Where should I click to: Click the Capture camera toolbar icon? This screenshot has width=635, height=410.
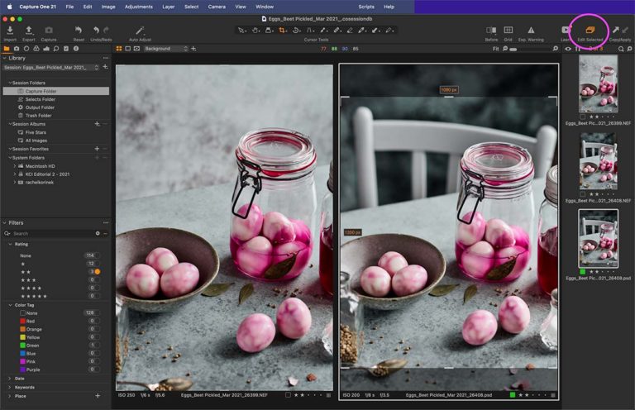click(x=49, y=31)
